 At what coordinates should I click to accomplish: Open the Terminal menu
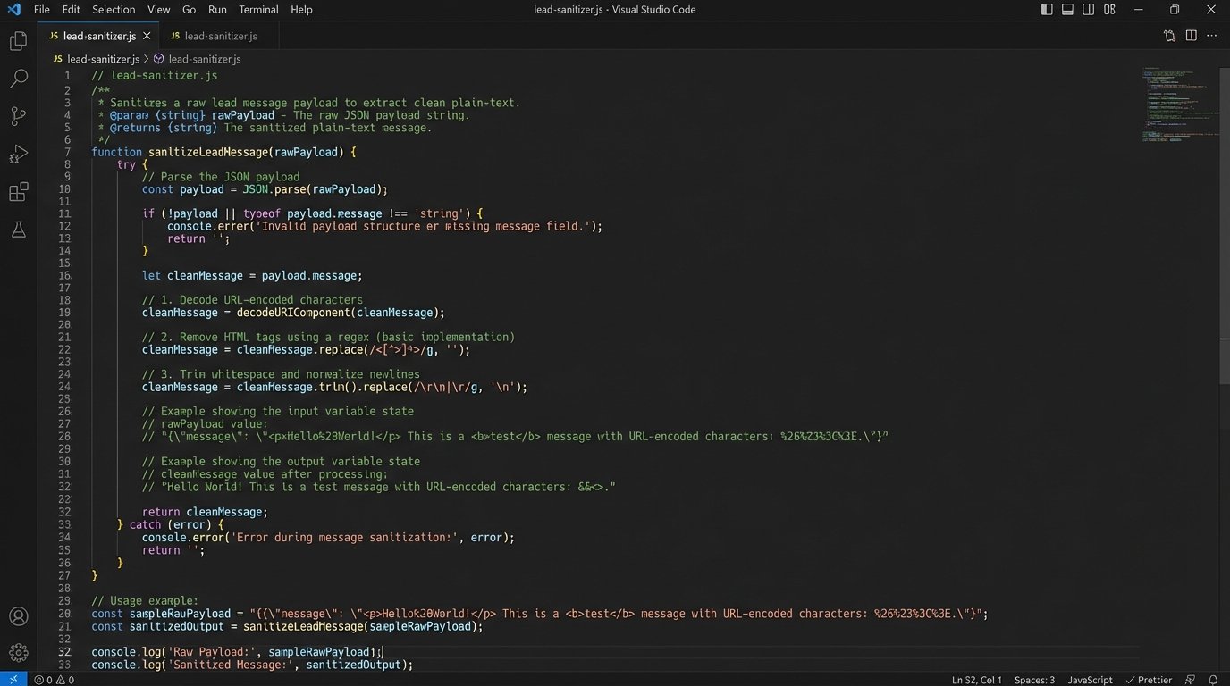257,10
